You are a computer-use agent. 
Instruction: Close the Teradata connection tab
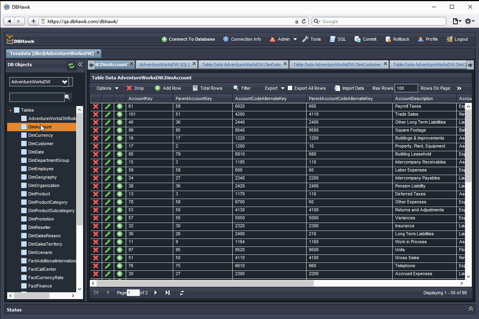98,53
